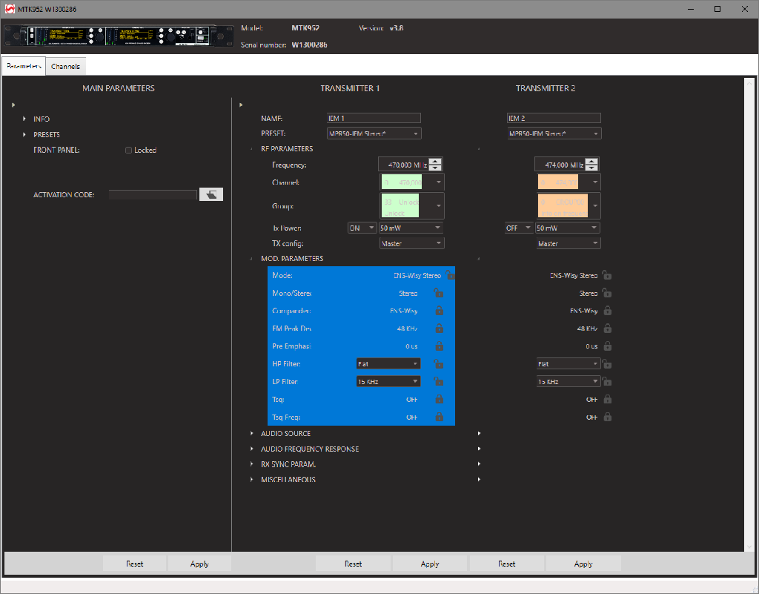Select the Parameters tab

24,67
